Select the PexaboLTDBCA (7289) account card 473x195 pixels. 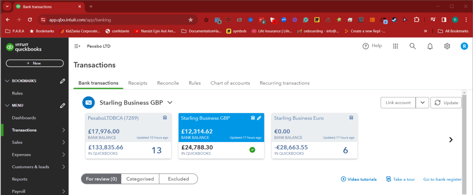[128, 136]
